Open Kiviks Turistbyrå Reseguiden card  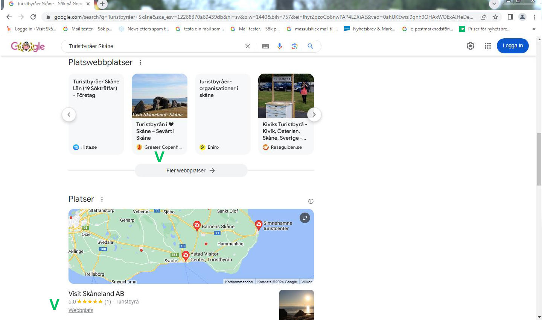(x=286, y=114)
